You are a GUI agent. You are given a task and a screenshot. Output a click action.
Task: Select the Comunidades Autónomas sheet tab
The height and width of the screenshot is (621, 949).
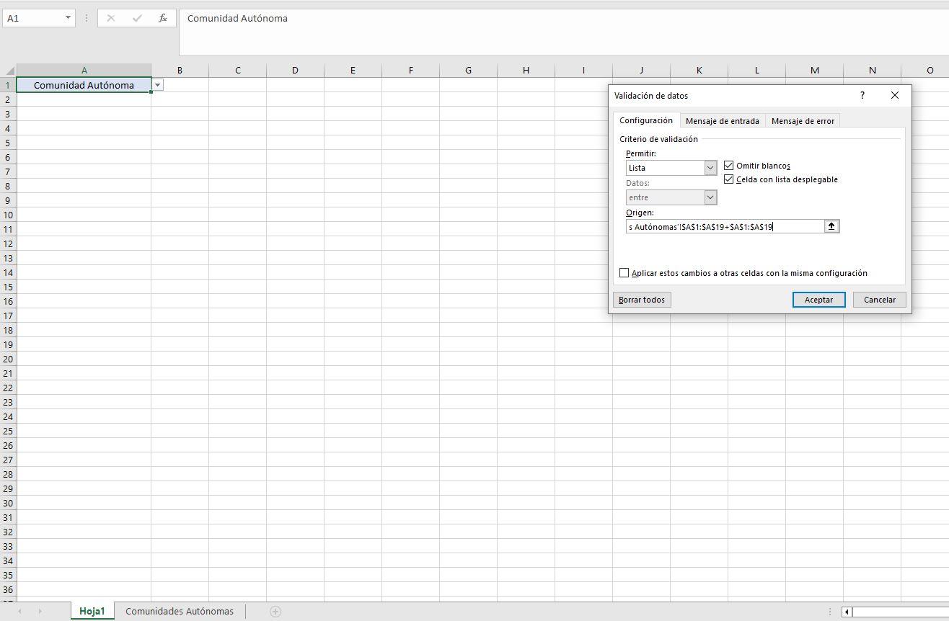[179, 611]
